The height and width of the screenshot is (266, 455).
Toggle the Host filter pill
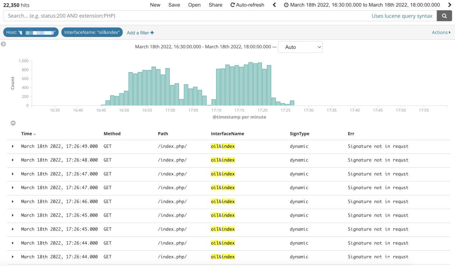point(31,32)
